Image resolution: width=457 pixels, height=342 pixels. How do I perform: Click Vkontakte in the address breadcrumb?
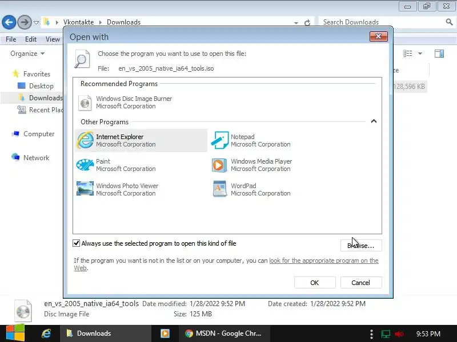(78, 22)
